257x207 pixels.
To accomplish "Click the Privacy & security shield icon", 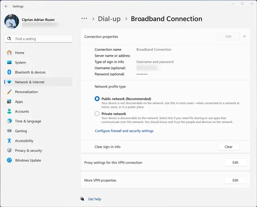I will [x=10, y=150].
